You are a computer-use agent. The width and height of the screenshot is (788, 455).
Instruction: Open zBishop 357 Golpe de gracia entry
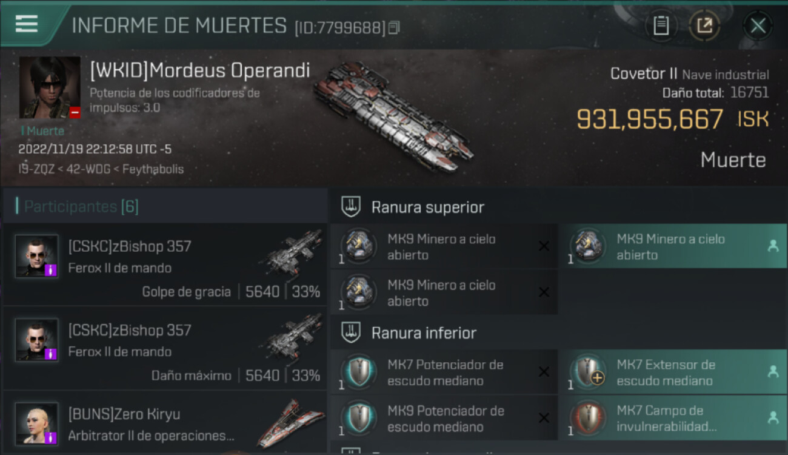165,265
